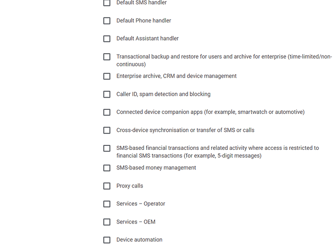Tick the Services – OEM checkbox
The height and width of the screenshot is (244, 336).
(107, 222)
